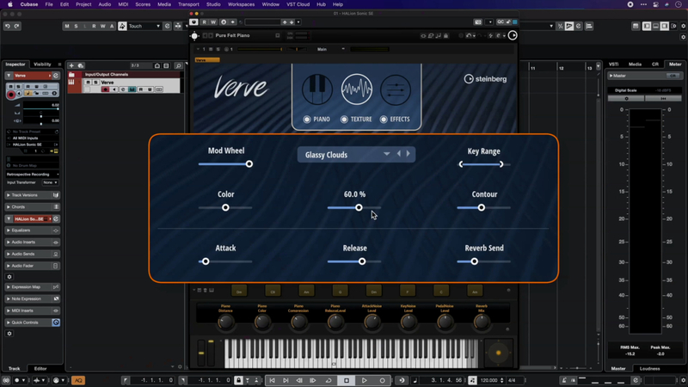Expand the Audio Inserts section
Screen dimensions: 688x387
[x=33, y=243]
